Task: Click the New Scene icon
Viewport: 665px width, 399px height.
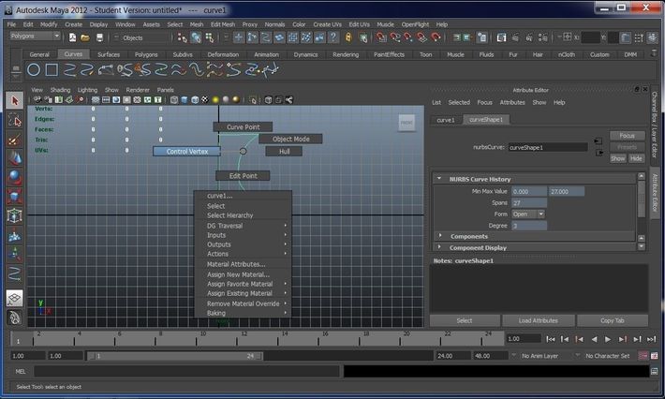Action: click(x=72, y=37)
